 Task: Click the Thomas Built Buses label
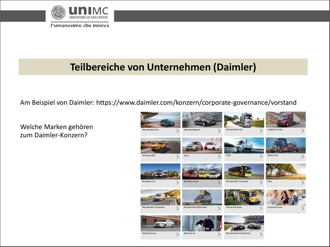click(x=234, y=207)
